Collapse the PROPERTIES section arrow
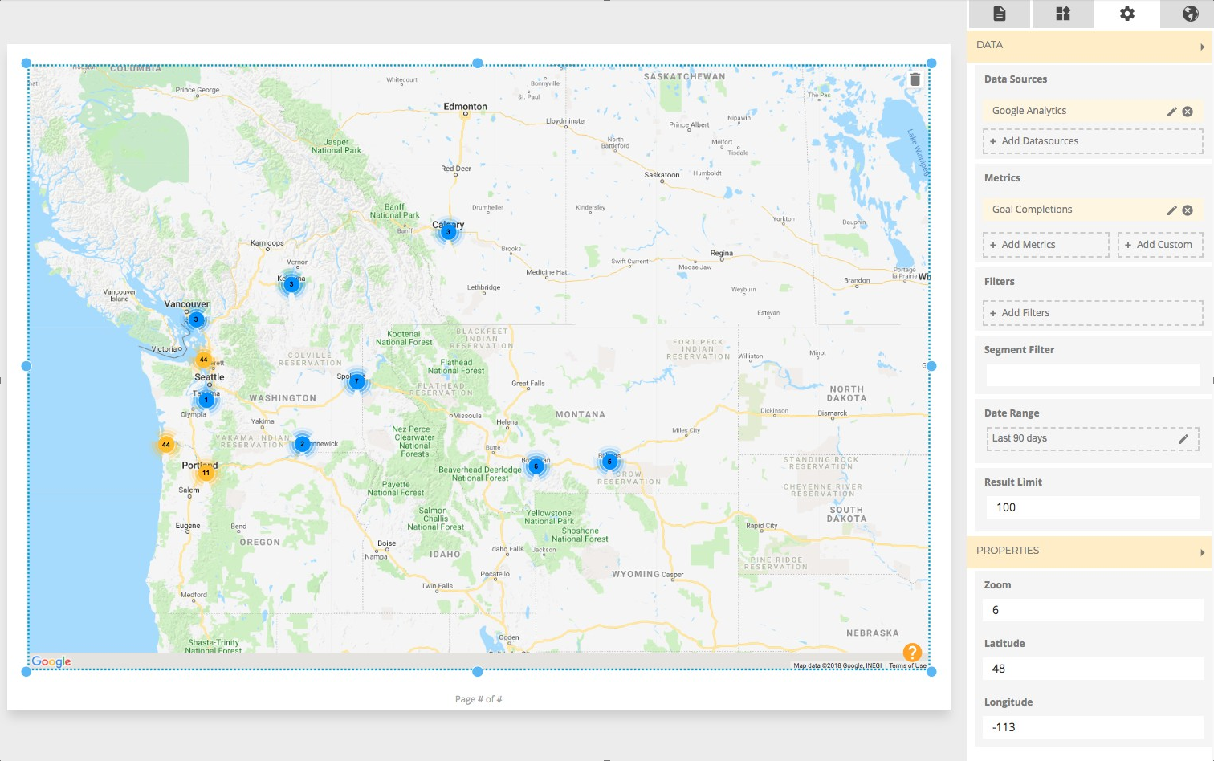Image resolution: width=1214 pixels, height=761 pixels. pos(1202,552)
